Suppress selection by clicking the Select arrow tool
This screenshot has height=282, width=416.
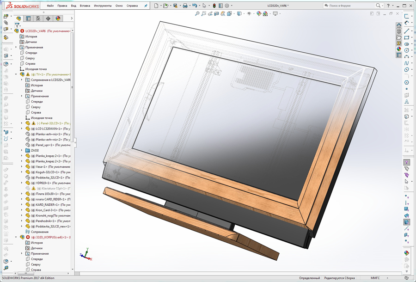pyautogui.click(x=204, y=6)
